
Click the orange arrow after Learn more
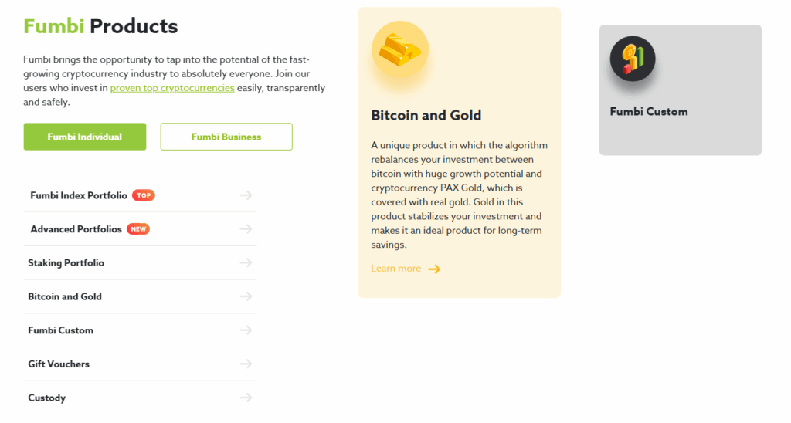(434, 269)
